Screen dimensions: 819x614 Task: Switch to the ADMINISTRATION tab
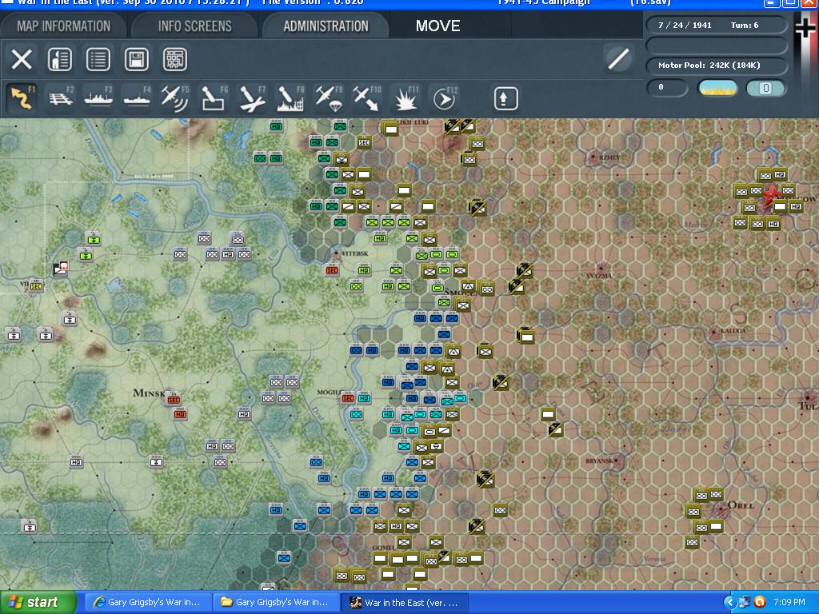pyautogui.click(x=326, y=26)
